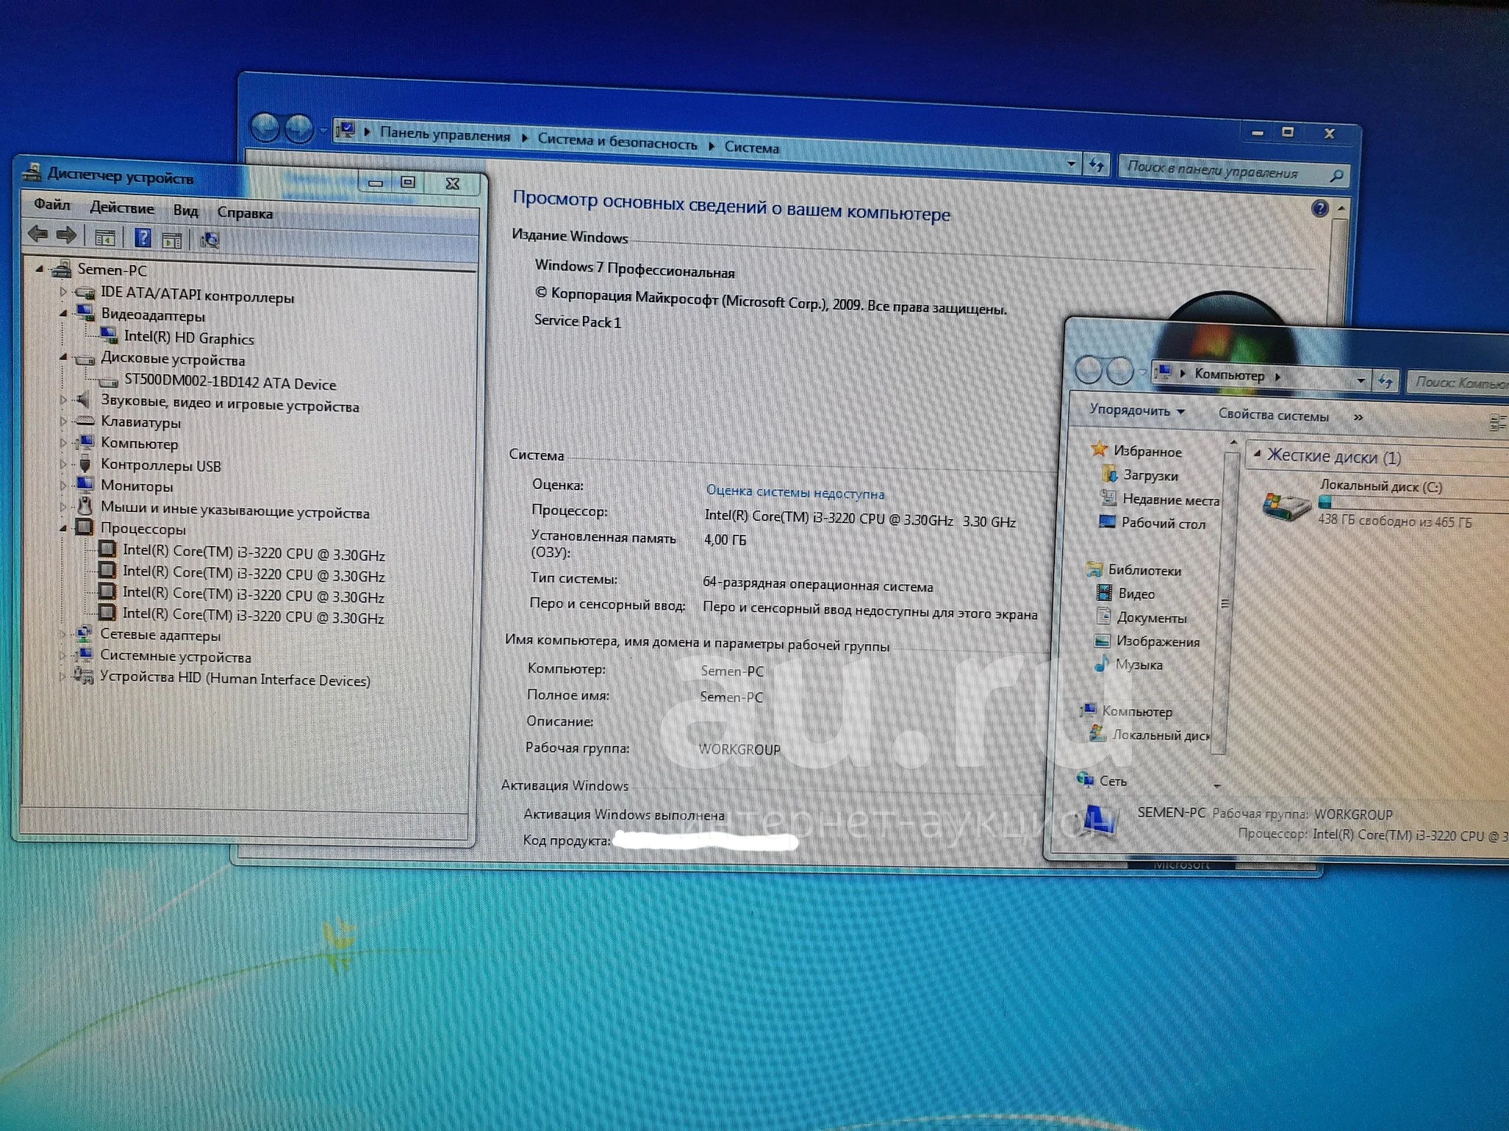Click Системные устройства icon
The height and width of the screenshot is (1131, 1509).
(x=85, y=654)
